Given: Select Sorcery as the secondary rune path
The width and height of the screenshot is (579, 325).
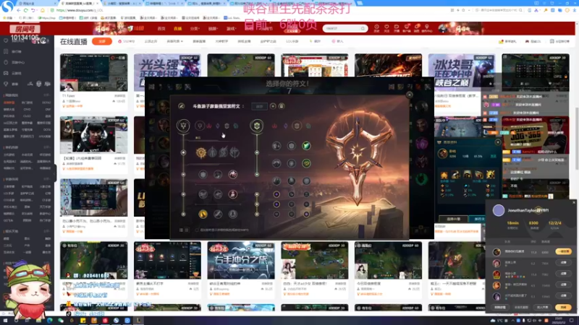Looking at the screenshot, I should (285, 126).
